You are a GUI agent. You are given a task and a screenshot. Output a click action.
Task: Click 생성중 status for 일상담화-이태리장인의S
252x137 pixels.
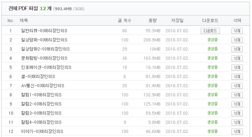coord(212,40)
